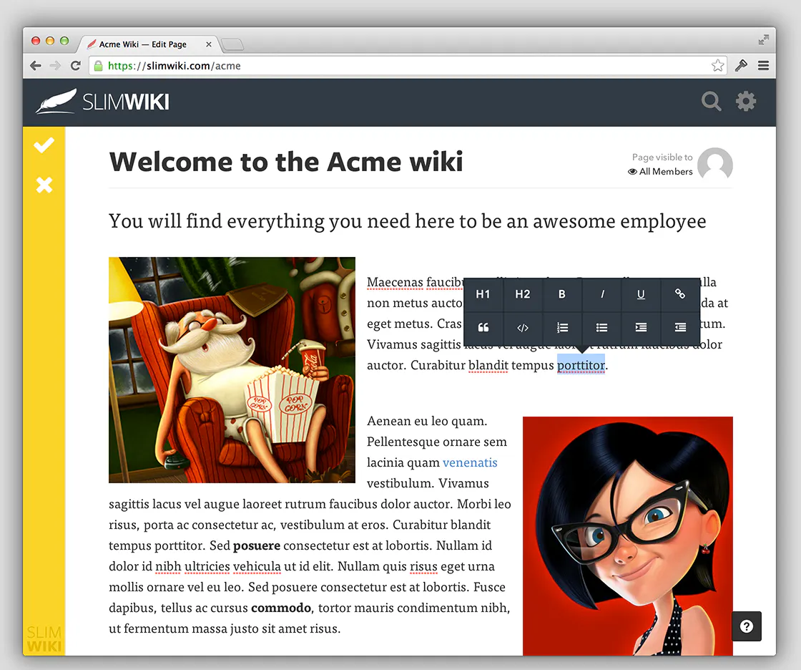The height and width of the screenshot is (670, 801).
Task: Click the subtitle about awesome employee
Action: 407,221
